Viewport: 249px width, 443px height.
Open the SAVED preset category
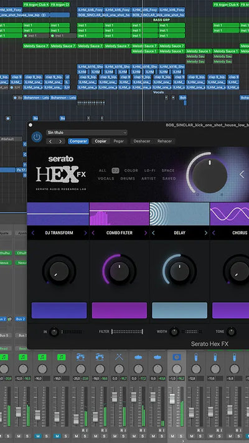pyautogui.click(x=169, y=179)
